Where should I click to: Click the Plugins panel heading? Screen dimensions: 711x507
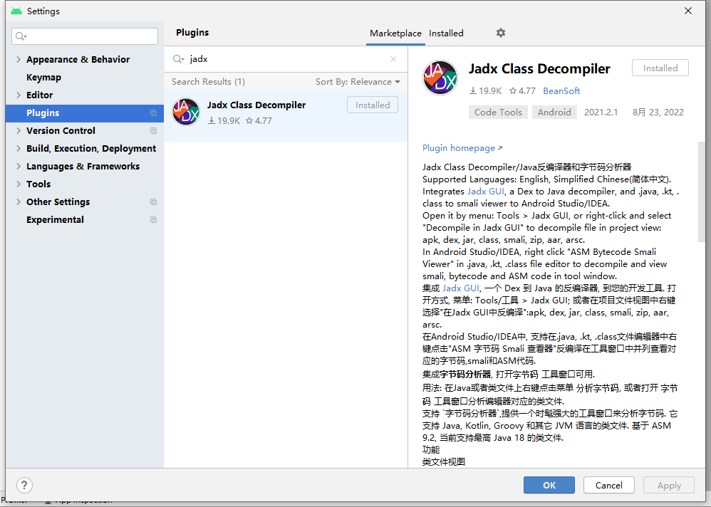(x=192, y=32)
